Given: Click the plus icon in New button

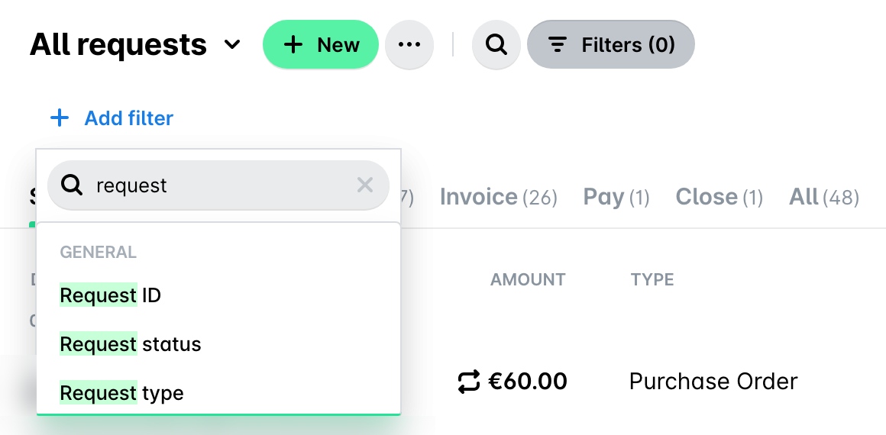Looking at the screenshot, I should (x=293, y=44).
